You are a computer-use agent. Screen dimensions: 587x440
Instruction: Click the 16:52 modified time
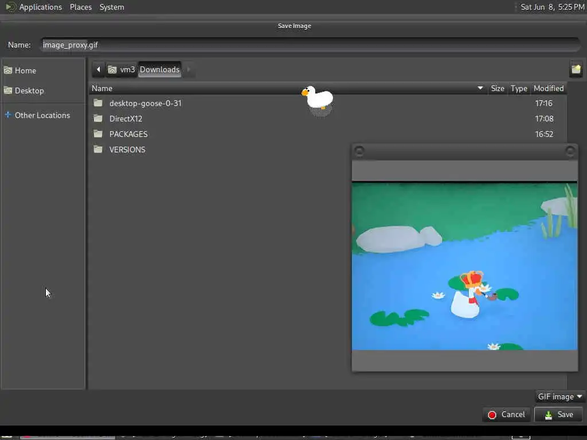544,134
